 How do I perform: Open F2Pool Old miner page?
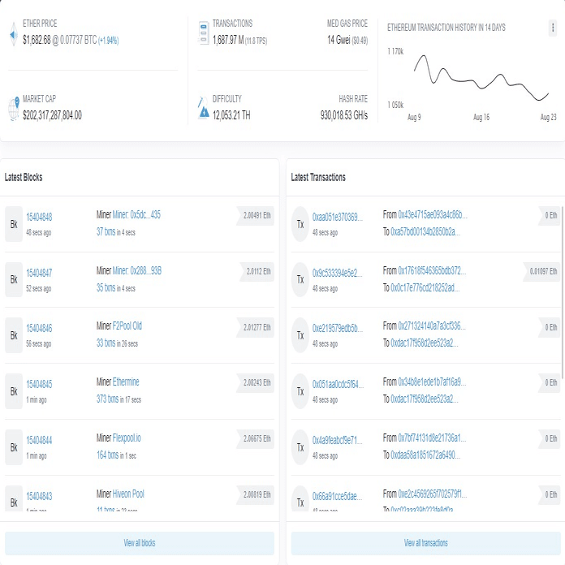click(x=127, y=326)
